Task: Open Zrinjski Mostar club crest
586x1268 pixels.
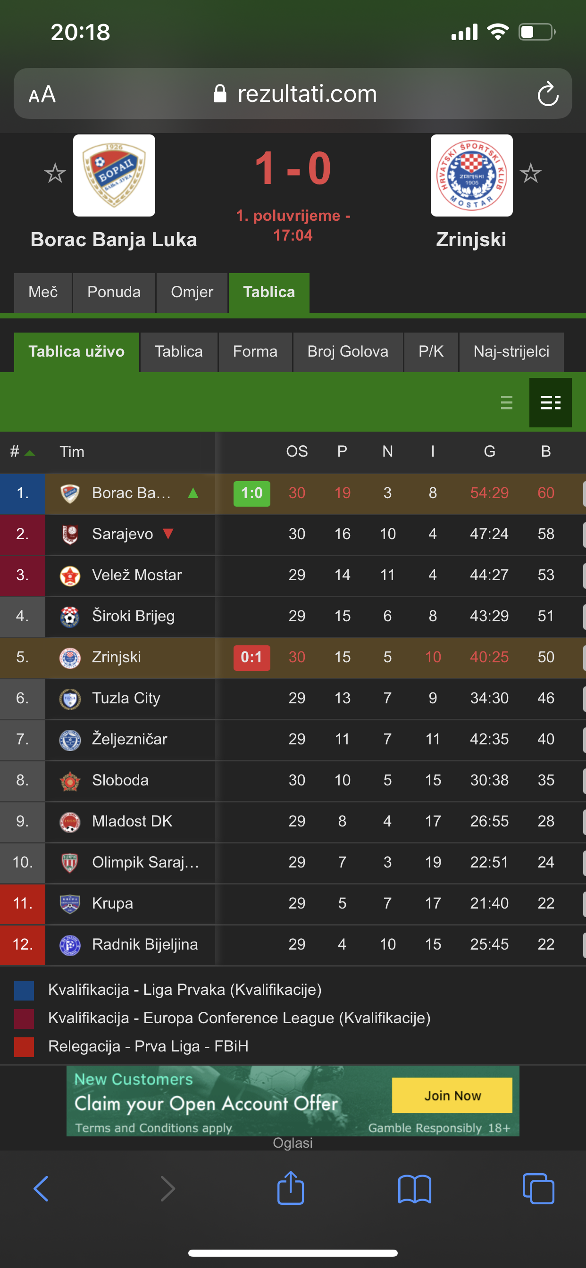Action: click(471, 175)
